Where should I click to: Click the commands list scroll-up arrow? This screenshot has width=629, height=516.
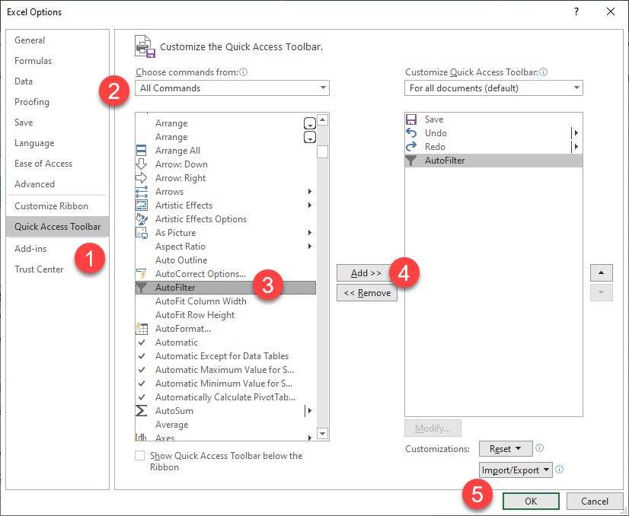(323, 120)
